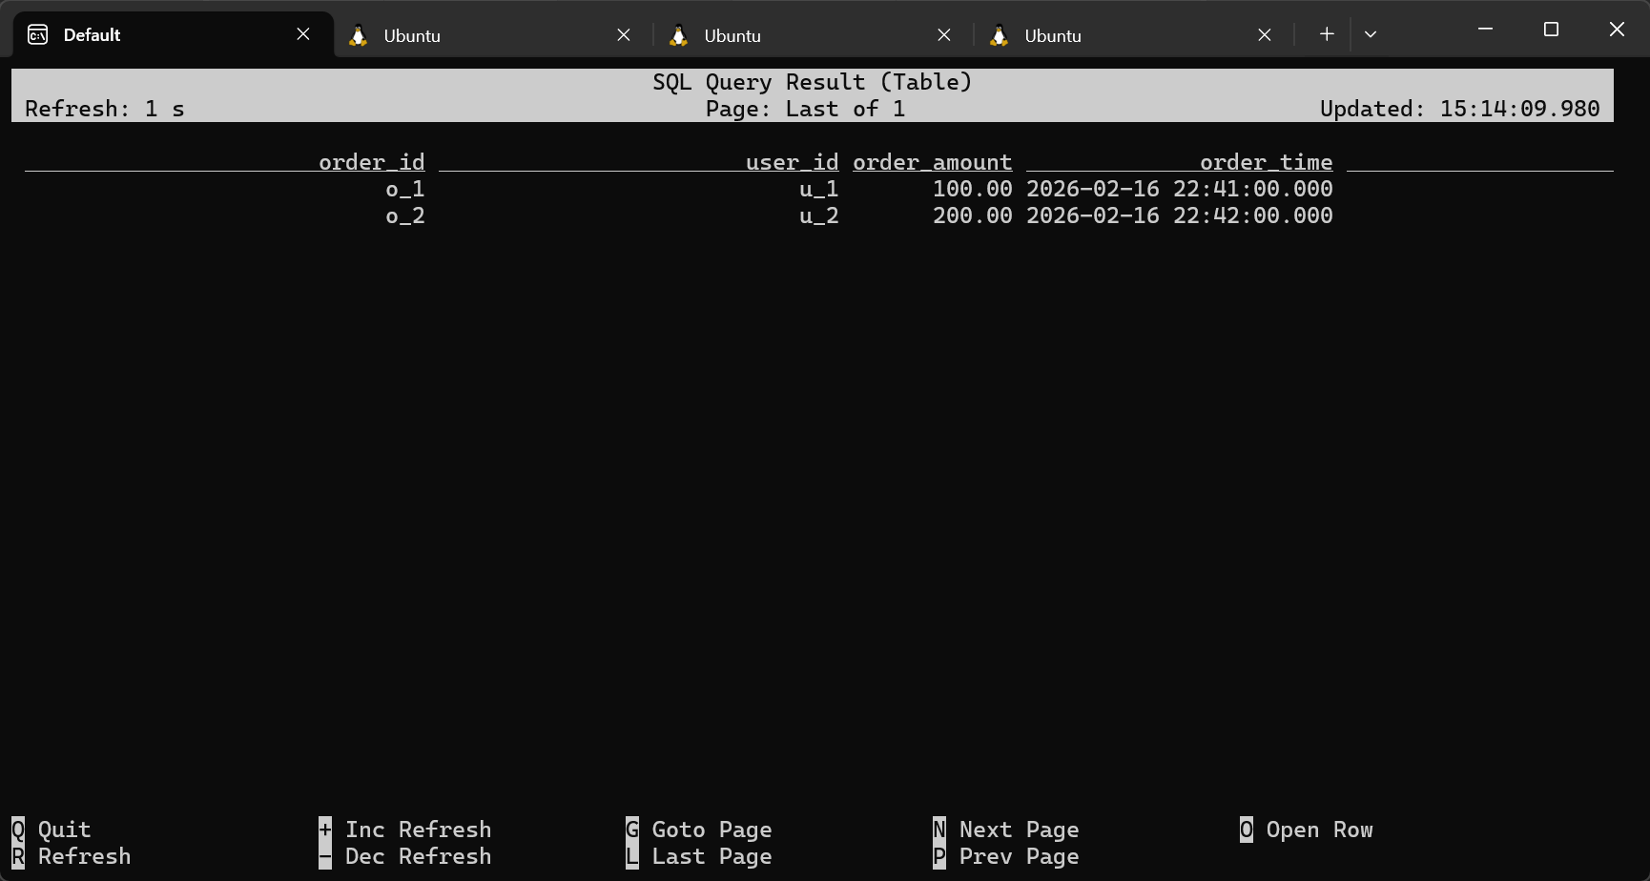Image resolution: width=1650 pixels, height=881 pixels.
Task: Click the G Goto Page option
Action: (699, 830)
